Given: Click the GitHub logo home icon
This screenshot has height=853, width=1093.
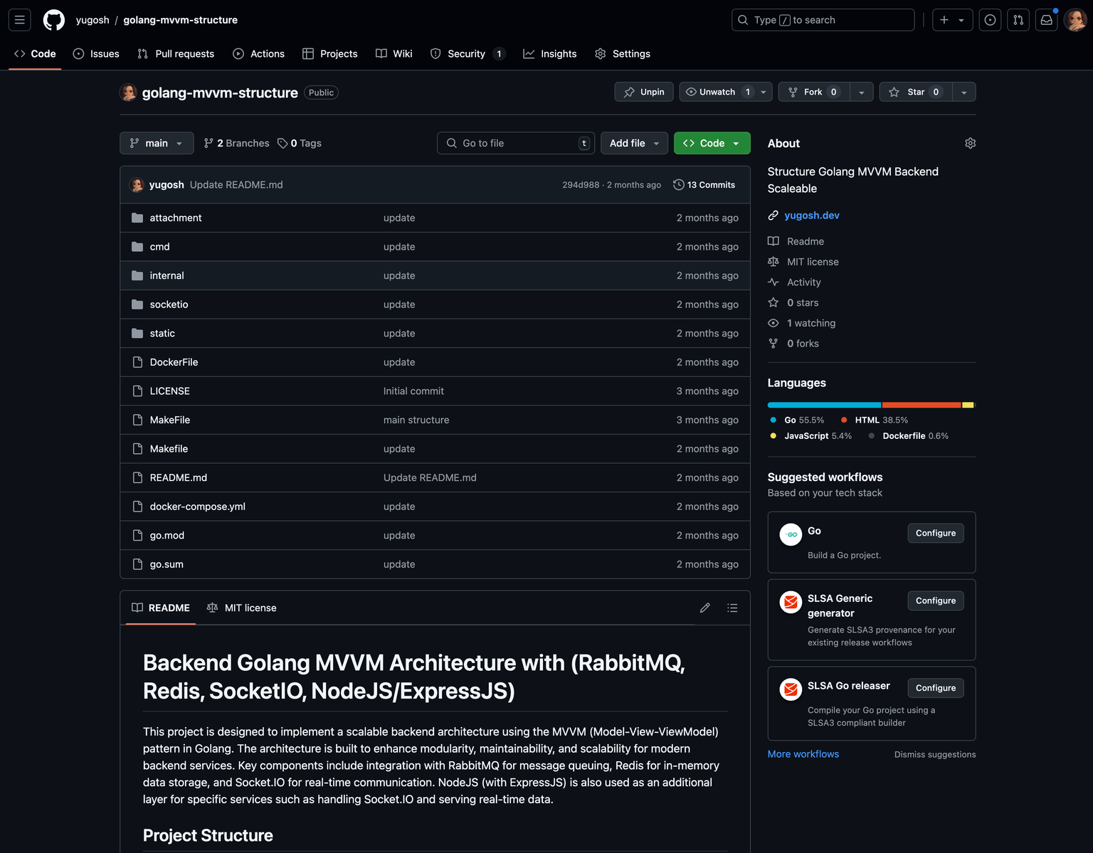Looking at the screenshot, I should (54, 20).
